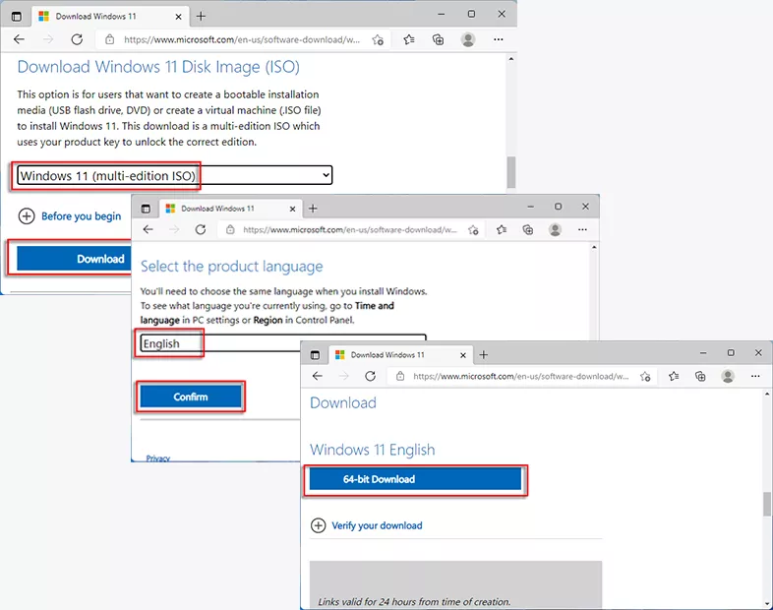773x610 pixels.
Task: Open a new tab in the middle window
Action: click(x=313, y=209)
